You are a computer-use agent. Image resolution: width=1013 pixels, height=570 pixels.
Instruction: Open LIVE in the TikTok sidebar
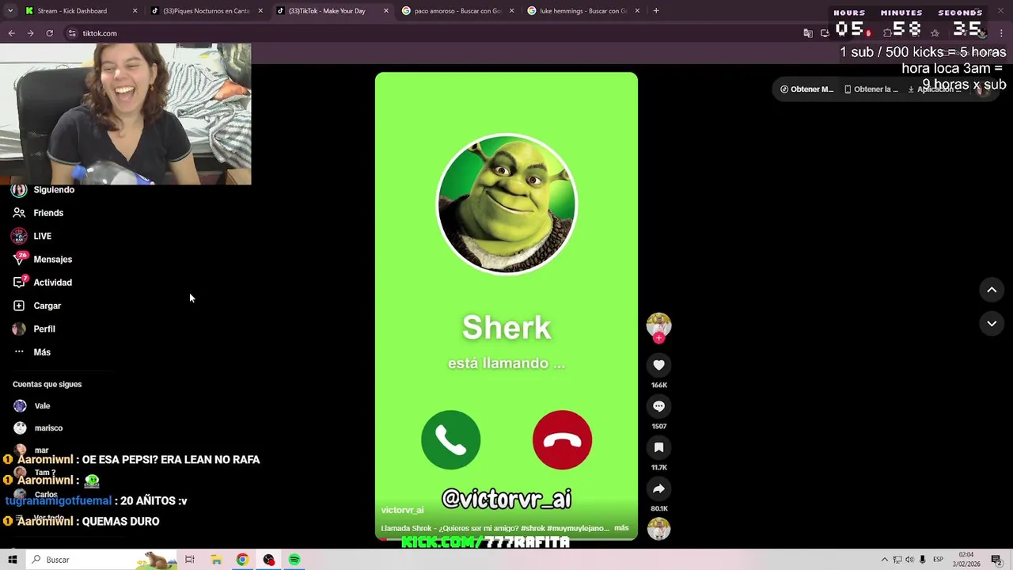[32, 236]
